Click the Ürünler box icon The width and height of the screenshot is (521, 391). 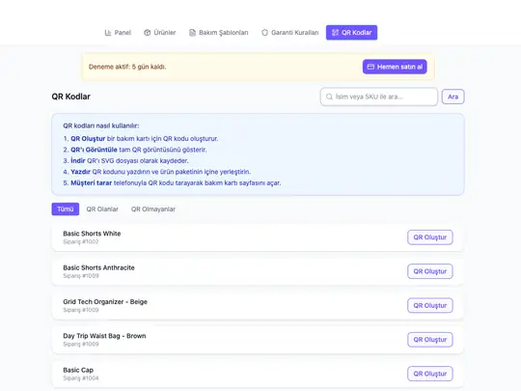[148, 33]
